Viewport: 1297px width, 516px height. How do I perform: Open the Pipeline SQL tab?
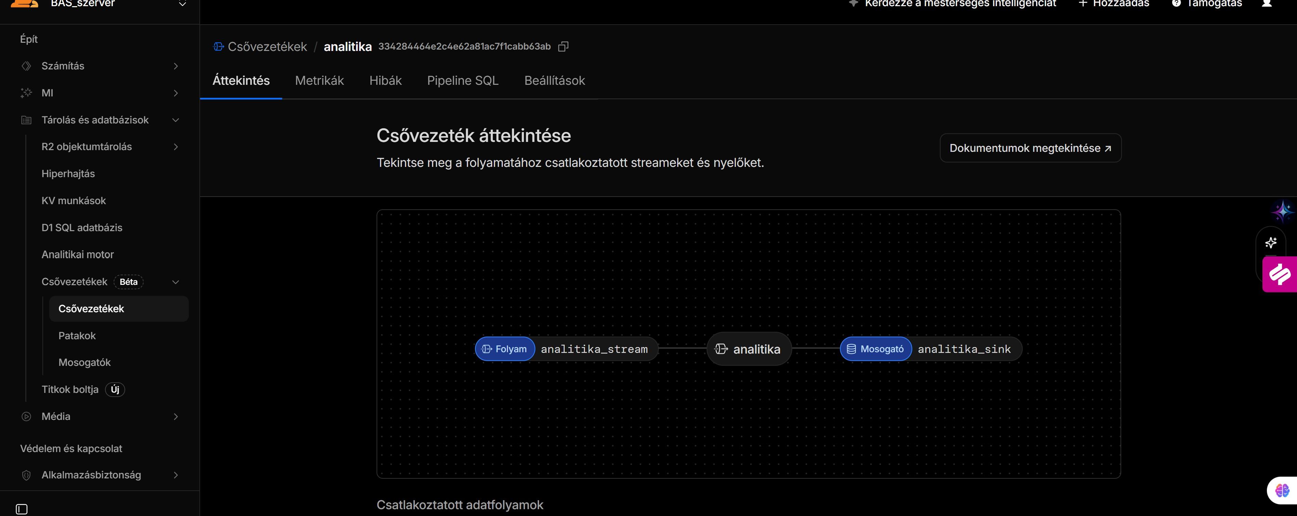coord(462,81)
